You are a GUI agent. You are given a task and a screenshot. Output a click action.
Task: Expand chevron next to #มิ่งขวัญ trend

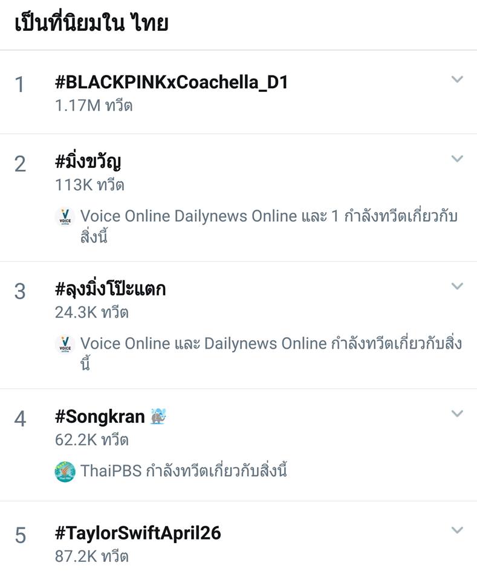[x=457, y=158]
